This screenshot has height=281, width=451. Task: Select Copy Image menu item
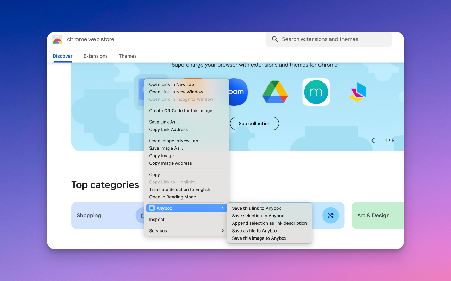click(x=187, y=156)
